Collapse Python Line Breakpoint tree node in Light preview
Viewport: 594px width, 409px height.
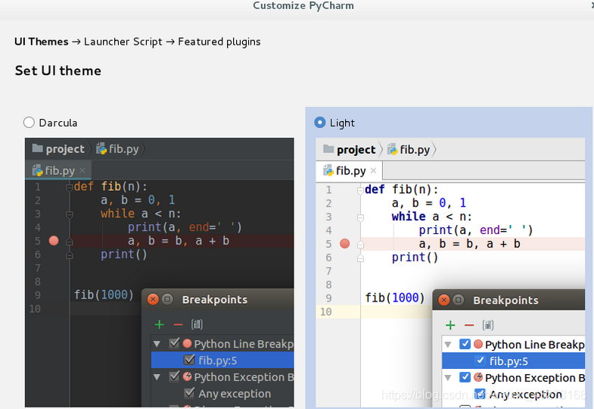coord(448,345)
